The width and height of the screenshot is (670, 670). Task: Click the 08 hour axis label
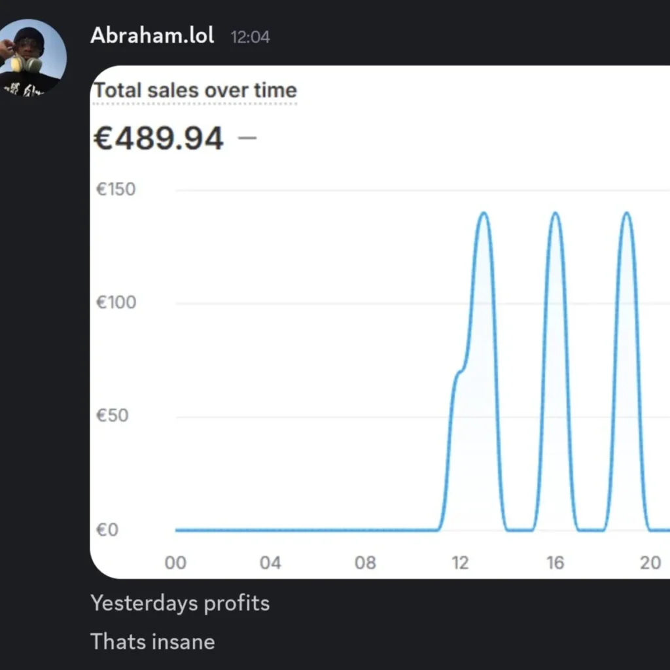[365, 563]
